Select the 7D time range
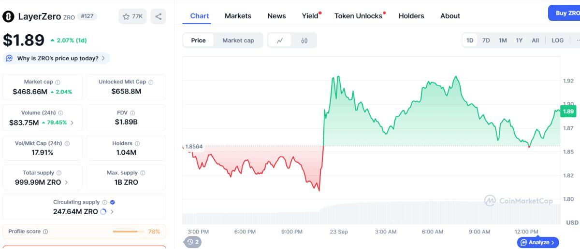This screenshot has width=580, height=249. 486,41
